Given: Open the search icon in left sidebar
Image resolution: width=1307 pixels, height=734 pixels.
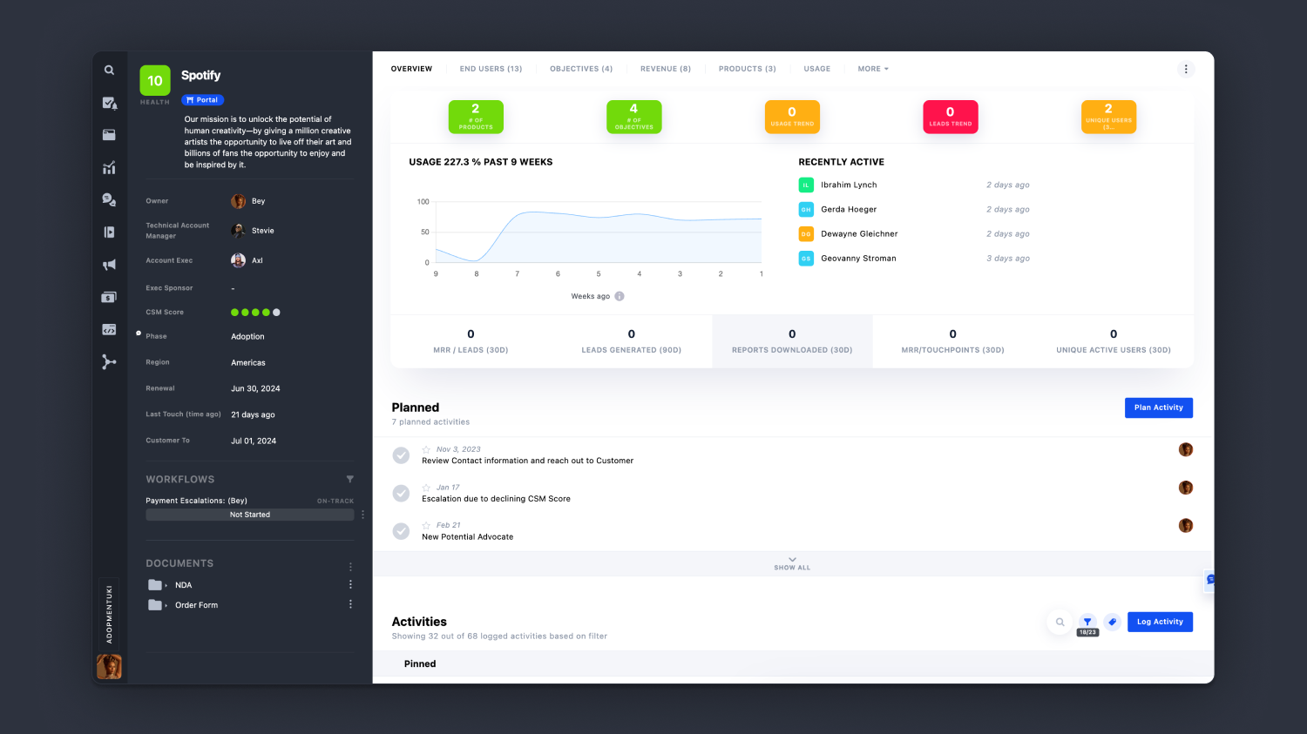Looking at the screenshot, I should point(109,70).
